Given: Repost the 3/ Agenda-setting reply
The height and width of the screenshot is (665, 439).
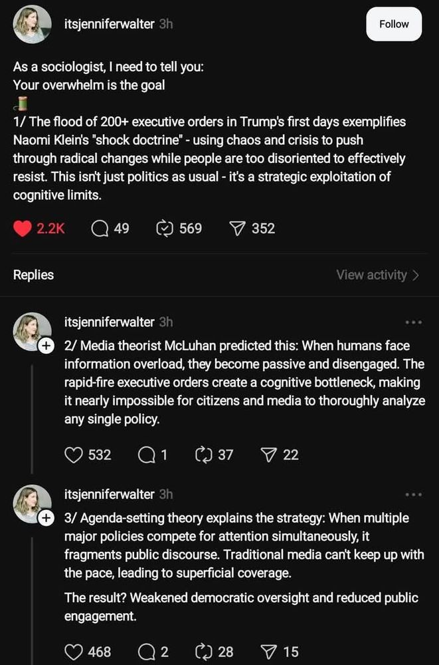Looking at the screenshot, I should (203, 652).
